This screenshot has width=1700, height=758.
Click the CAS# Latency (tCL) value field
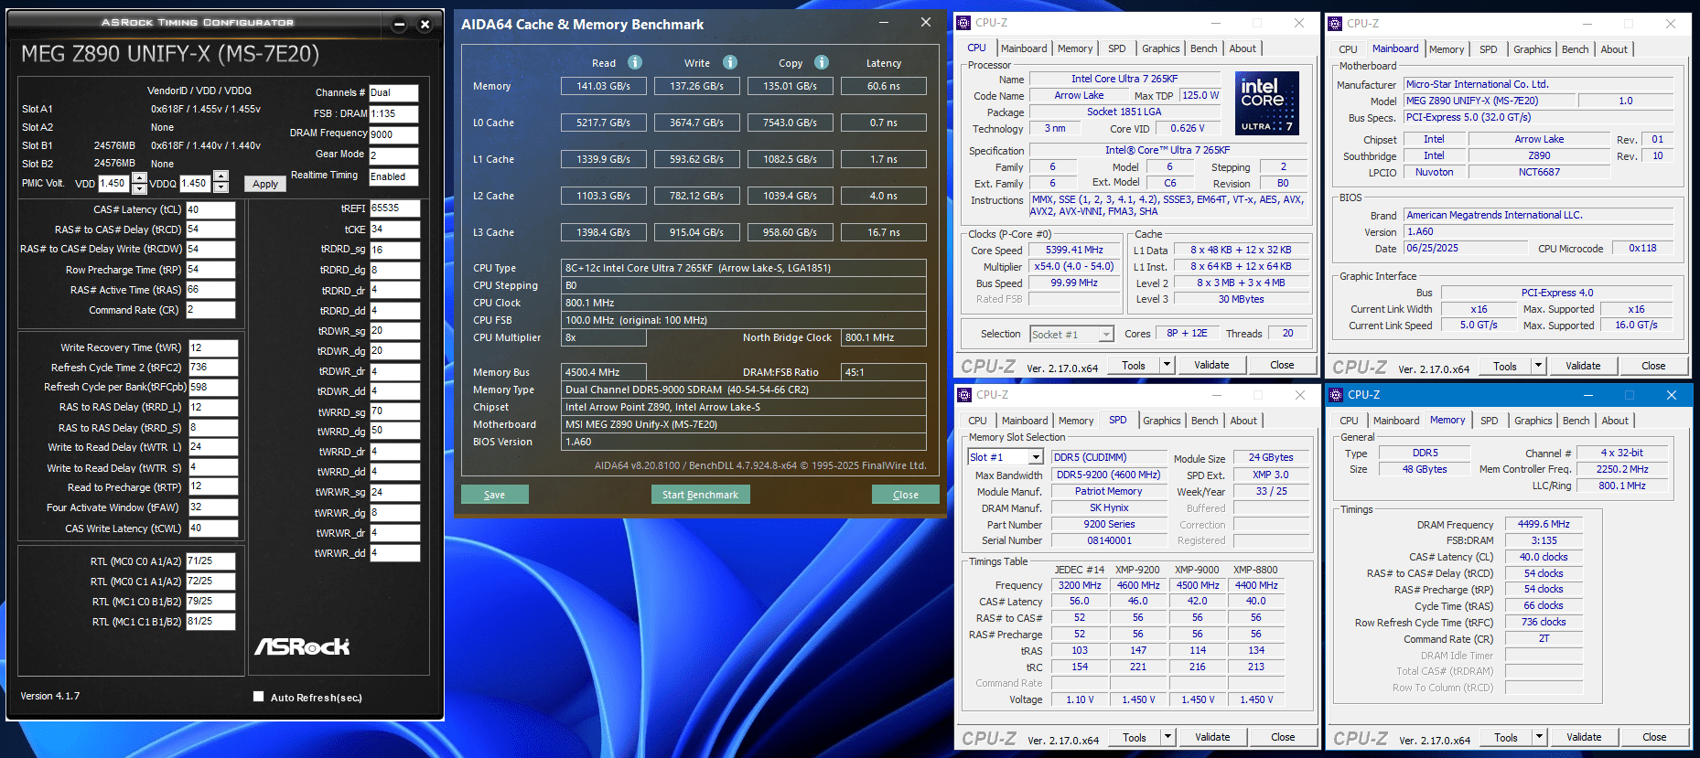click(210, 209)
